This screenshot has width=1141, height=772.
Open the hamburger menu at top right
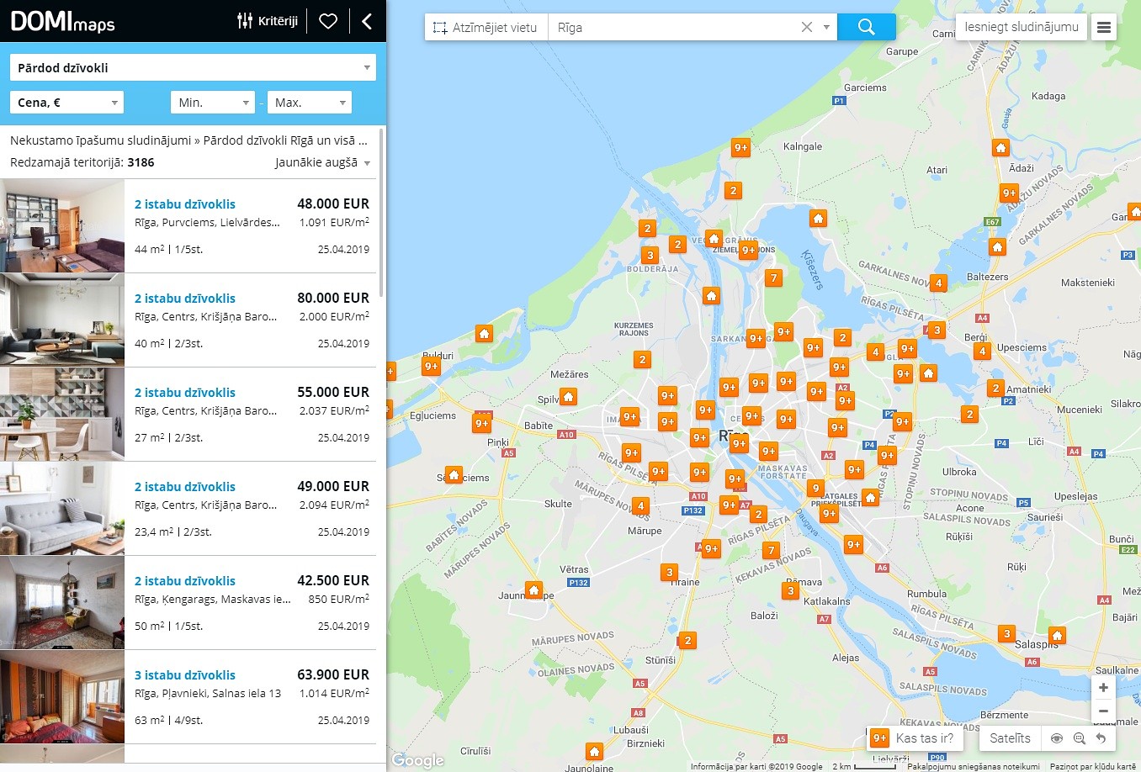click(x=1104, y=27)
